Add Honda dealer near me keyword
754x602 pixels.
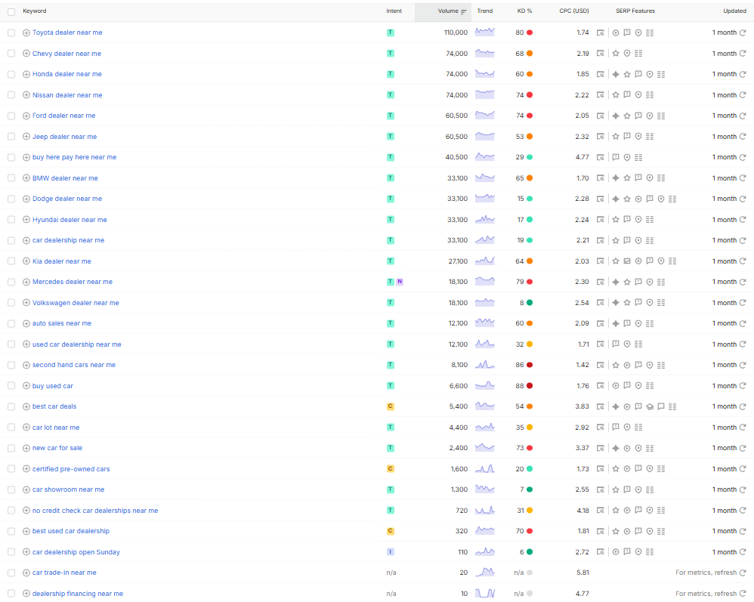26,74
